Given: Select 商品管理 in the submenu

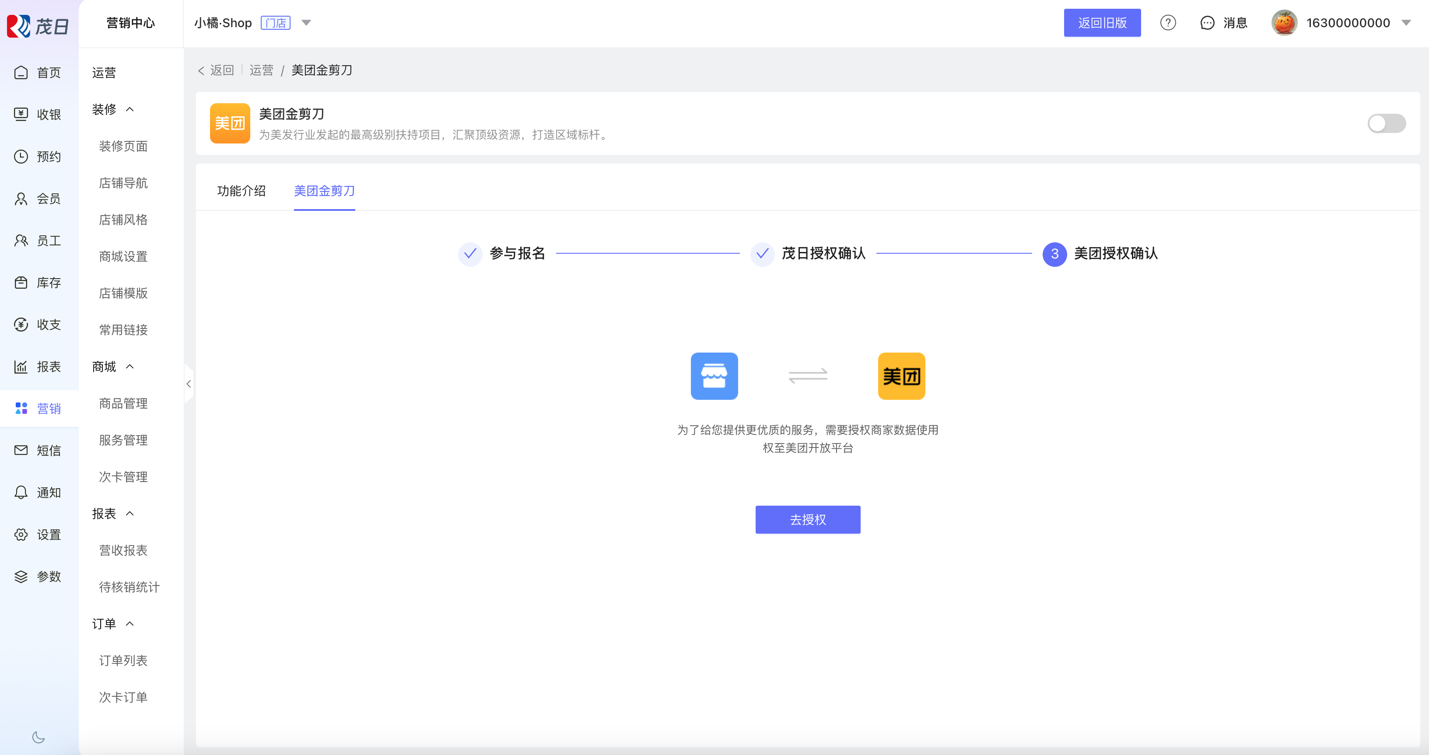Looking at the screenshot, I should 123,403.
